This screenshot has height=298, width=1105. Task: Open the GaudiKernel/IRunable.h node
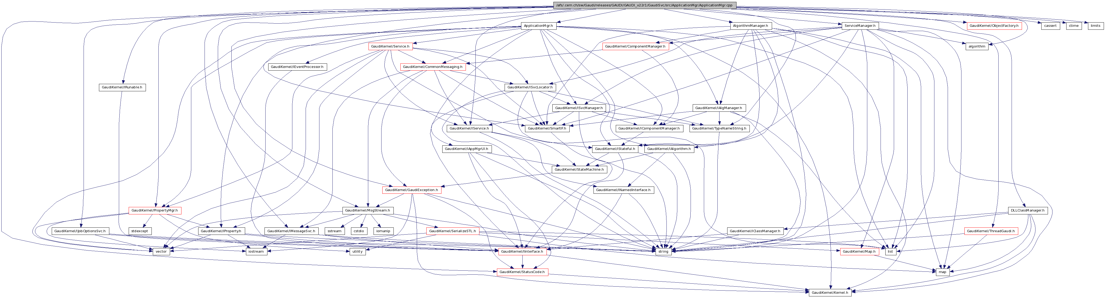point(122,88)
